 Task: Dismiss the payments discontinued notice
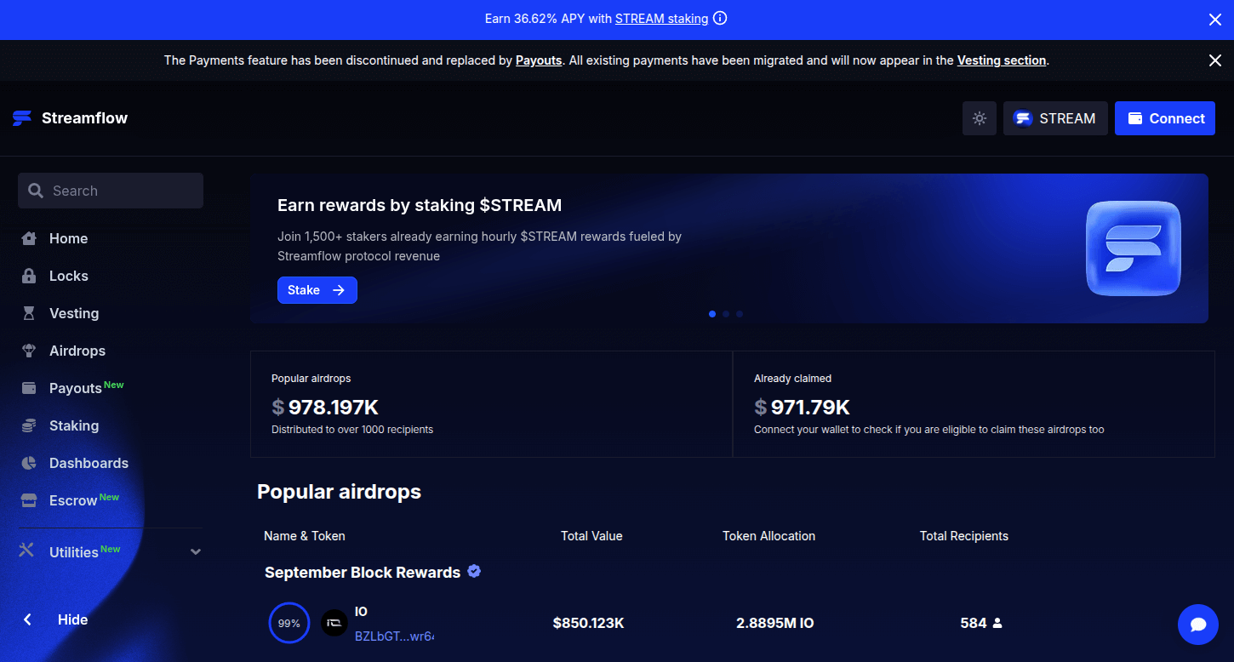click(1214, 60)
